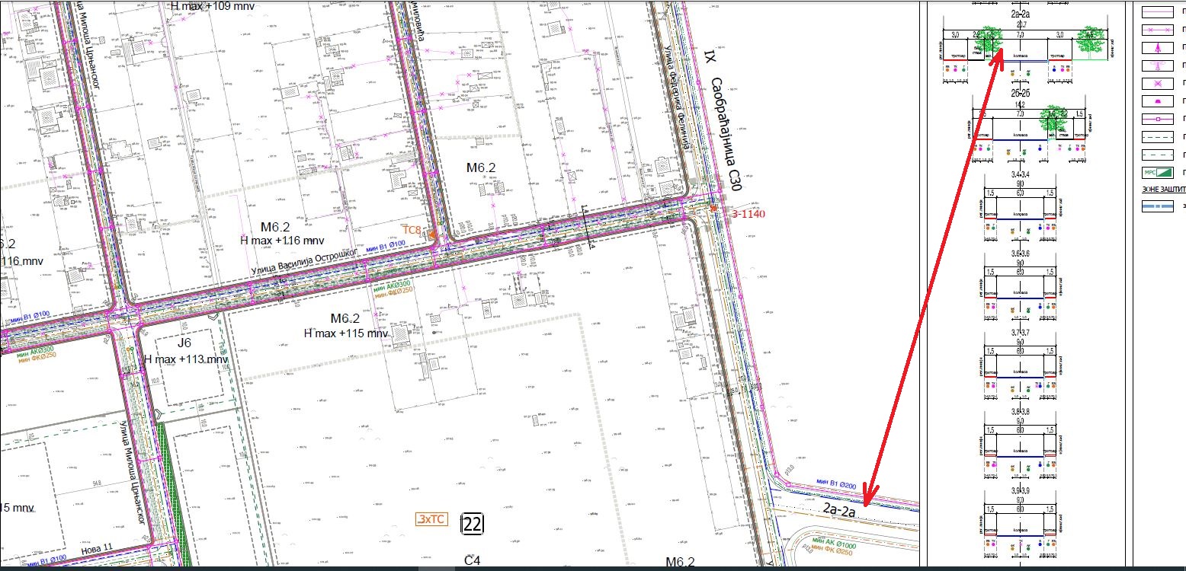Click the blue dashed protection zone symbol
Viewport: 1186px width, 571px height.
pyautogui.click(x=1157, y=205)
